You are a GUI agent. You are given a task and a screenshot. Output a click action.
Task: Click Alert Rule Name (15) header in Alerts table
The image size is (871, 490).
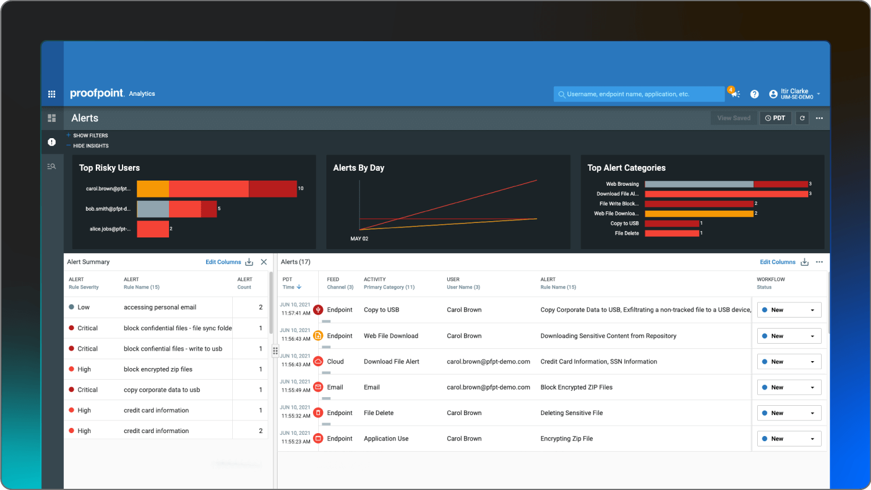(x=558, y=283)
